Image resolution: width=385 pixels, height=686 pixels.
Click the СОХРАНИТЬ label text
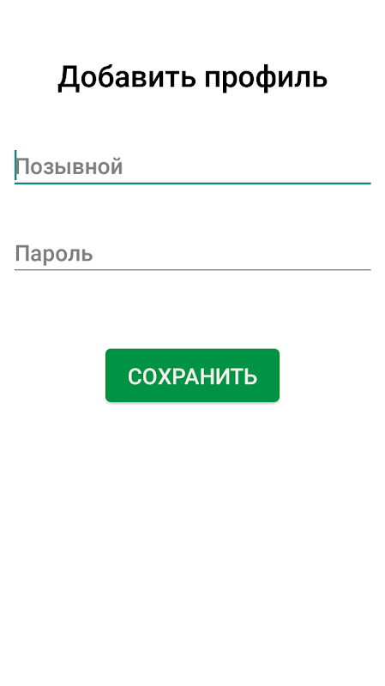pyautogui.click(x=192, y=376)
